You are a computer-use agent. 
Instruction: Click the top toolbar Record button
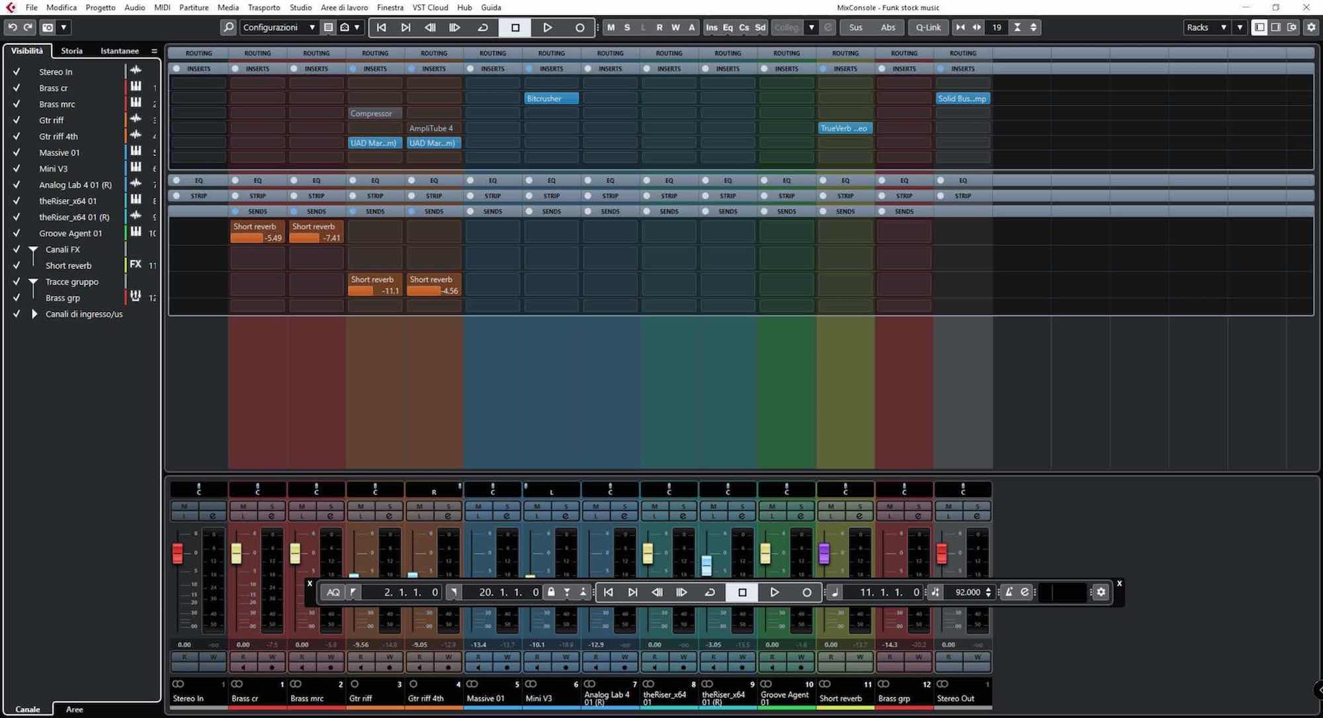pyautogui.click(x=579, y=27)
